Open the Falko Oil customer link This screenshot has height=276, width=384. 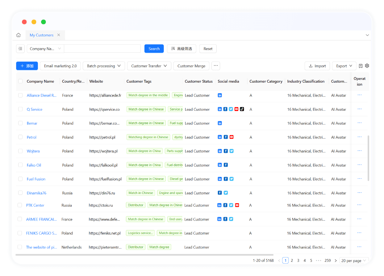(34, 165)
